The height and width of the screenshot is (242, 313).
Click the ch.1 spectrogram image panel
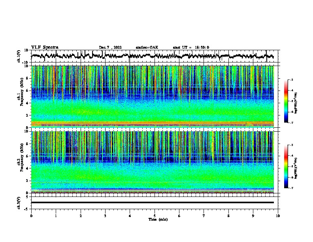153,96
